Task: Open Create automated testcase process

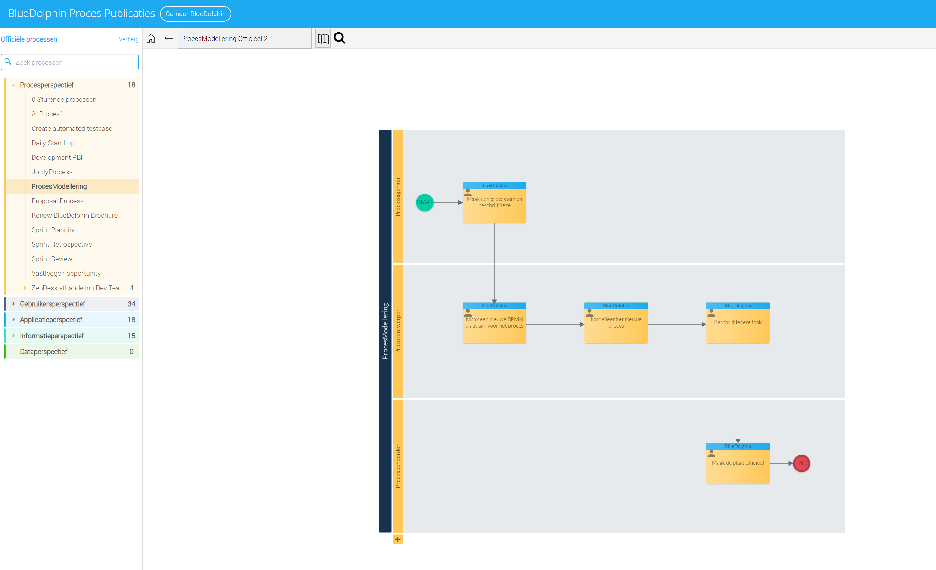Action: (x=72, y=128)
